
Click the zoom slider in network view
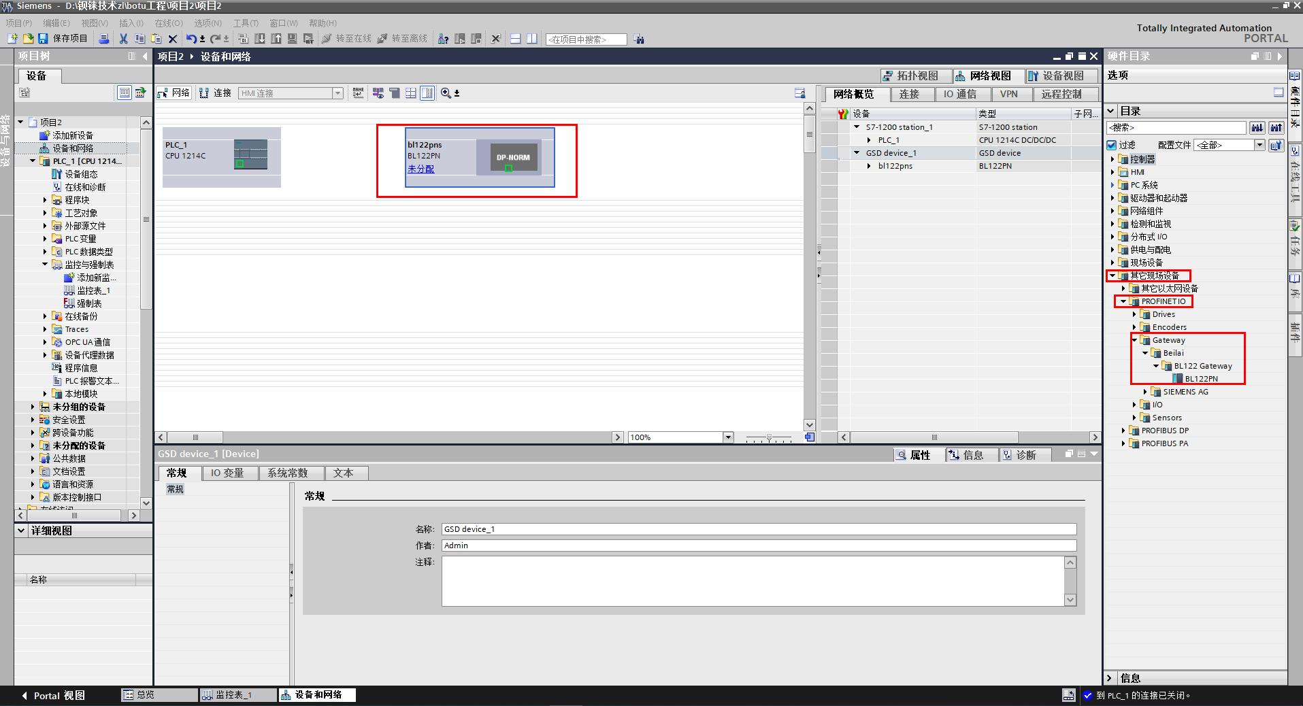coord(769,437)
